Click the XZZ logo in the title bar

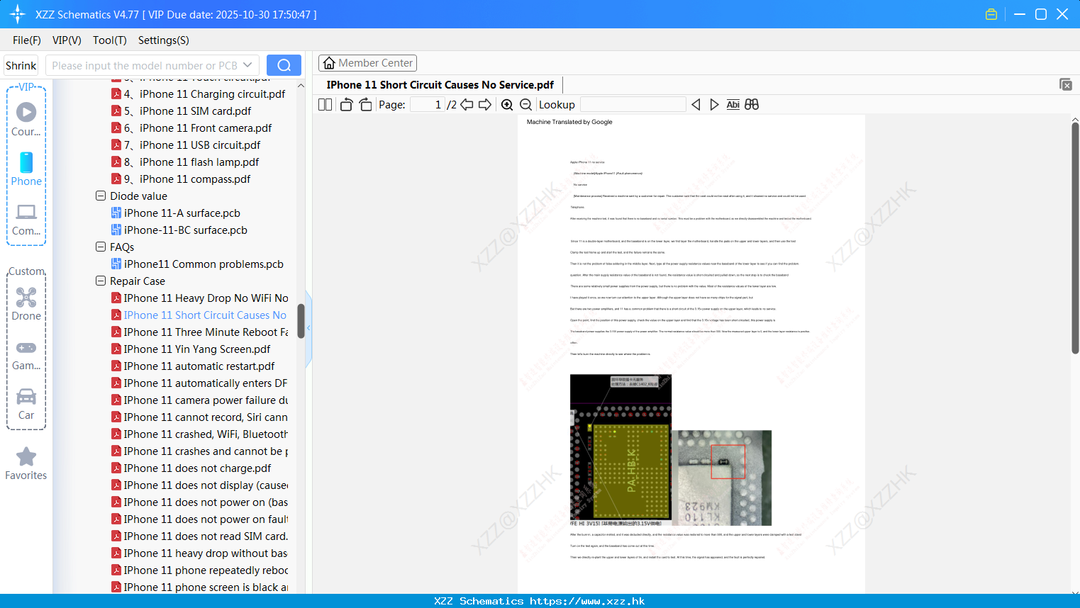(18, 14)
